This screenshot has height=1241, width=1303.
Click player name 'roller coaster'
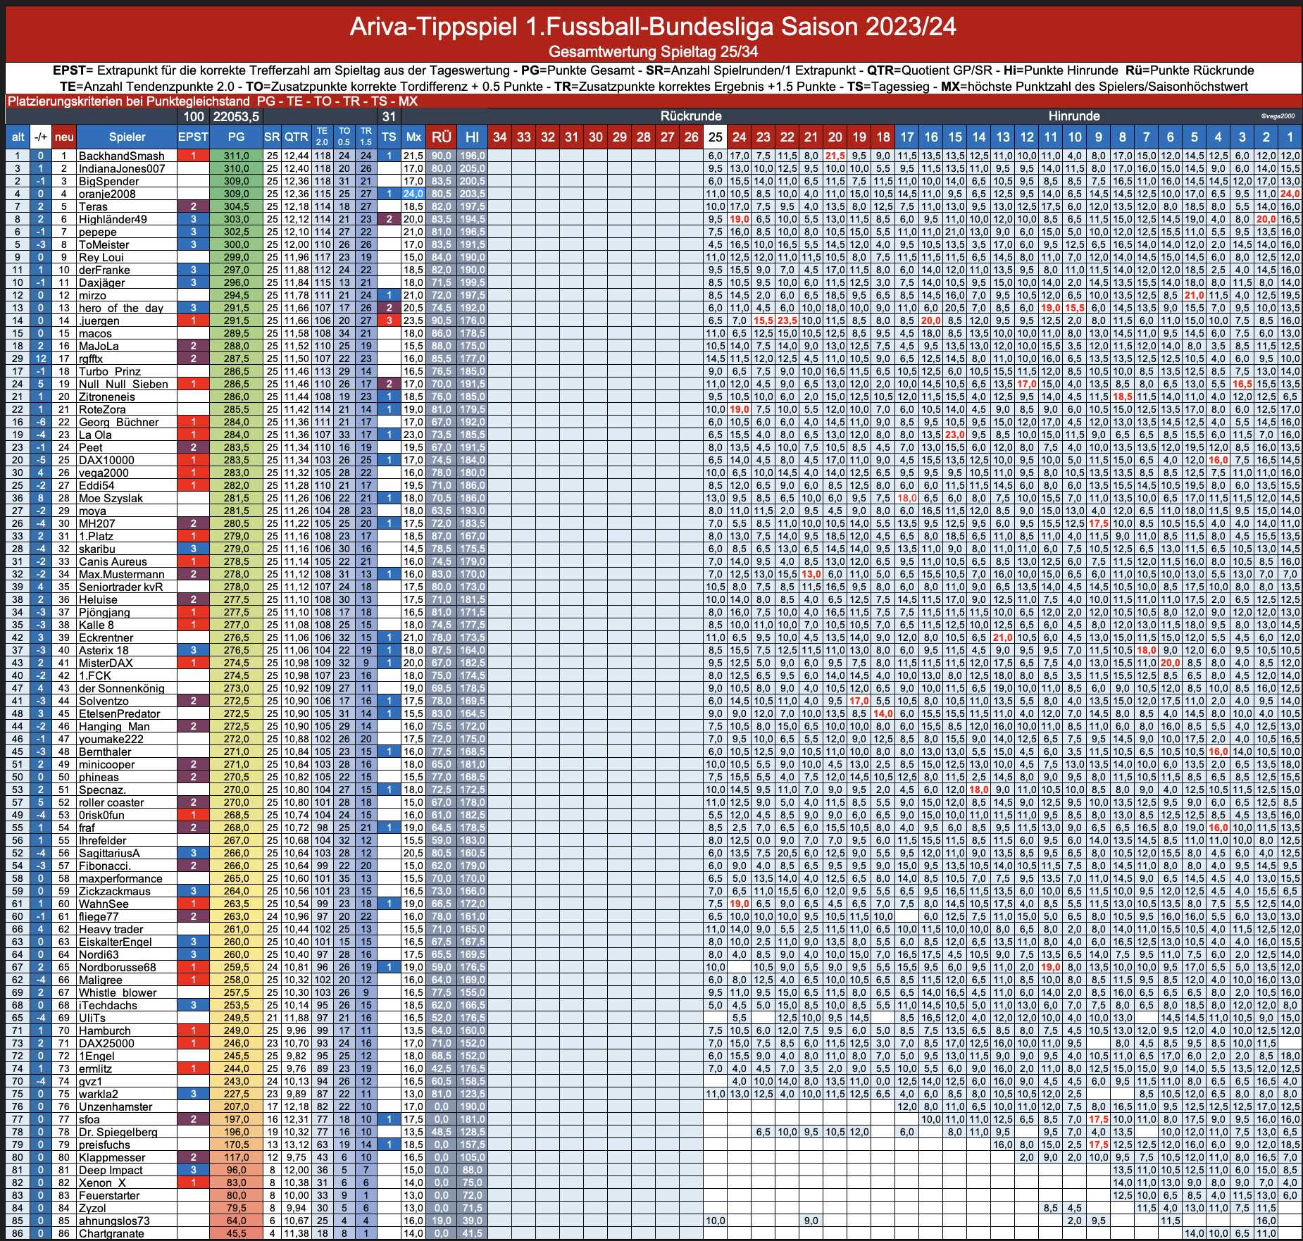click(111, 802)
